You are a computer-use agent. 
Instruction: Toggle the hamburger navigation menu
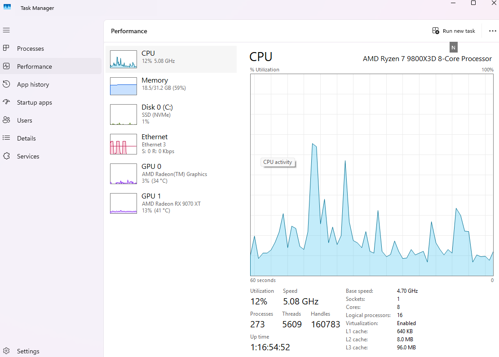click(6, 30)
